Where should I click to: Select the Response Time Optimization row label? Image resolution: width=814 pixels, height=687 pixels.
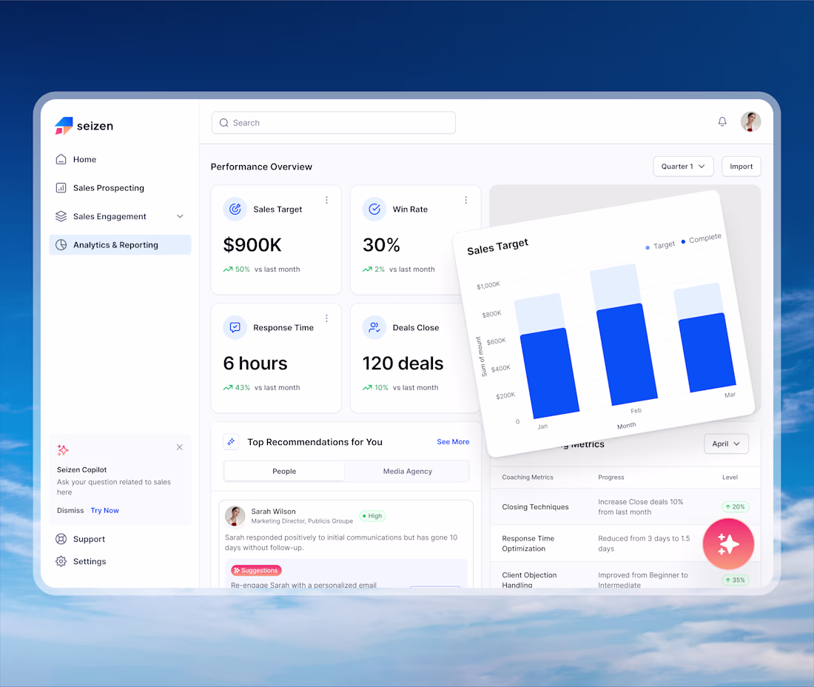[x=528, y=543]
